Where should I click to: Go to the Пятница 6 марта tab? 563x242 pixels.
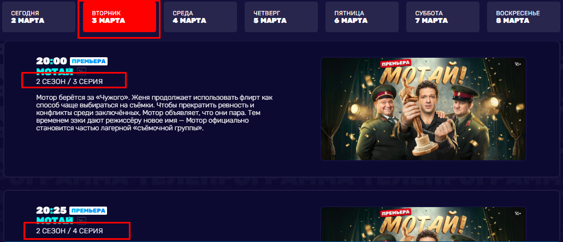tap(362, 17)
